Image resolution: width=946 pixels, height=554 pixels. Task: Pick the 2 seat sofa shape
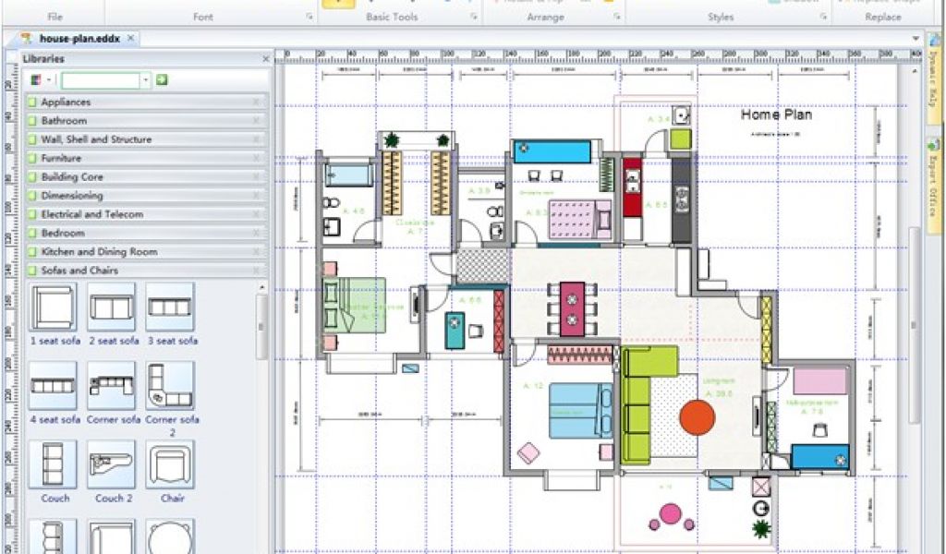(111, 307)
